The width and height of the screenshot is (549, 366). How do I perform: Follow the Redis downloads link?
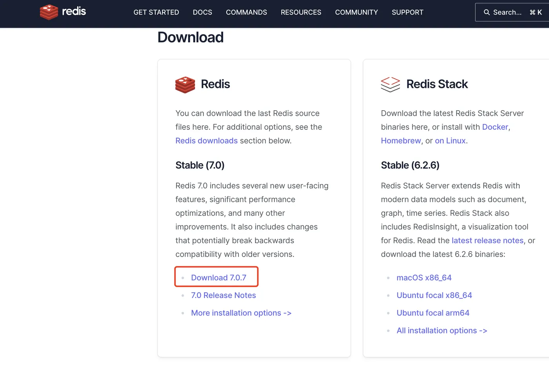(207, 140)
